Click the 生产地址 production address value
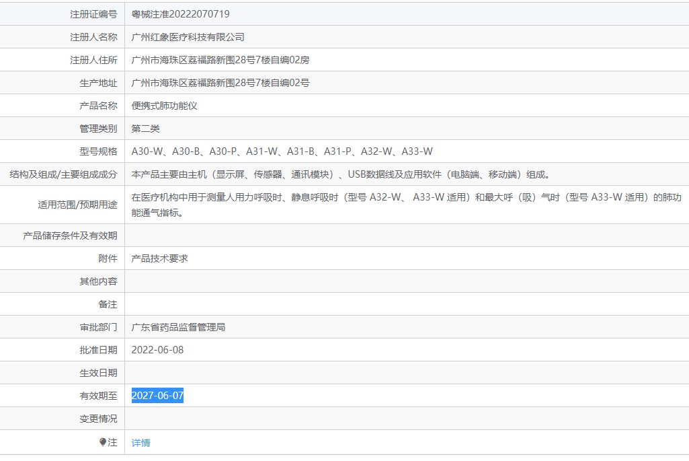This screenshot has height=461, width=689. (x=220, y=83)
